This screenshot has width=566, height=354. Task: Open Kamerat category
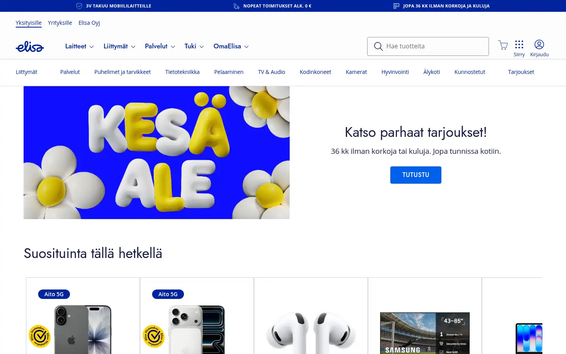point(356,72)
